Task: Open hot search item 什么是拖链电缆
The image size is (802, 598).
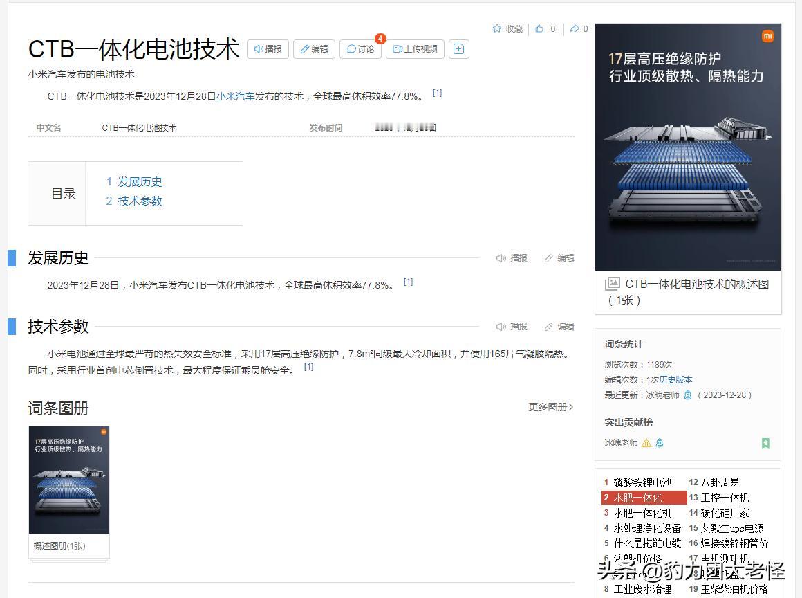Action: click(x=647, y=543)
